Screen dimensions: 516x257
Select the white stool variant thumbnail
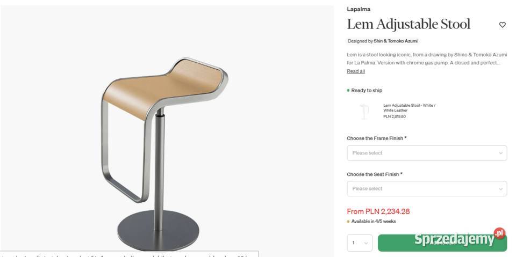364,112
